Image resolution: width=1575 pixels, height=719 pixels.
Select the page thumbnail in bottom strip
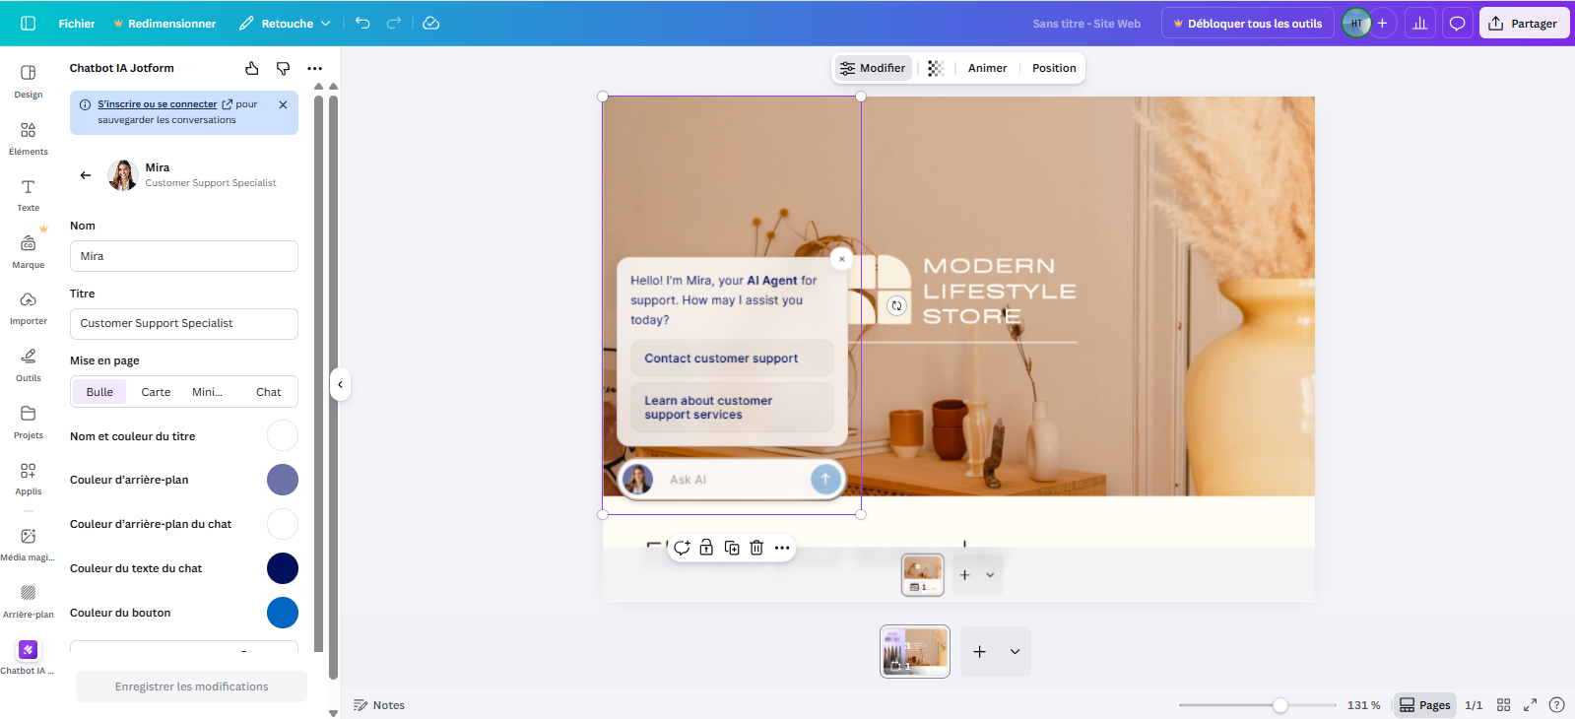tap(915, 652)
